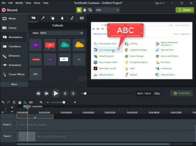The width and height of the screenshot is (196, 146).
Task: Pick the white box ABC callout
Action: click(65, 59)
